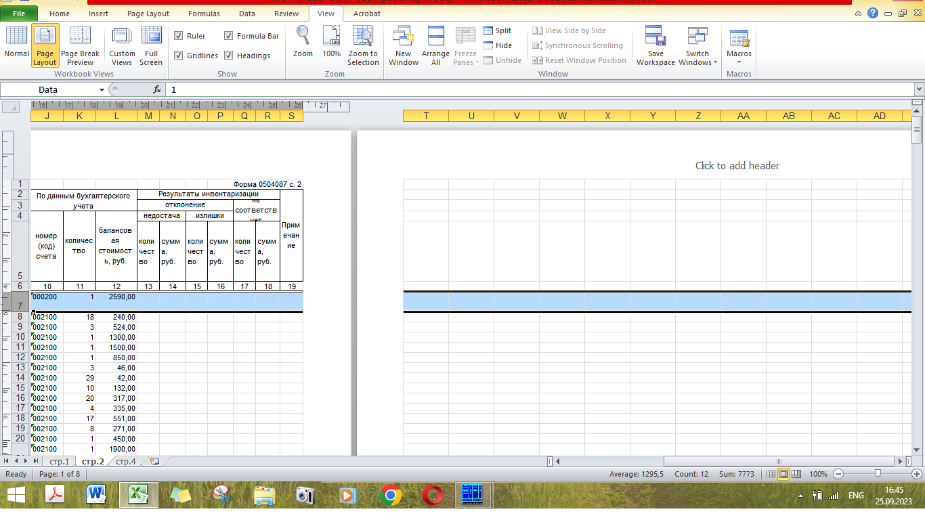Toggle the Gridlines checkbox

[179, 56]
